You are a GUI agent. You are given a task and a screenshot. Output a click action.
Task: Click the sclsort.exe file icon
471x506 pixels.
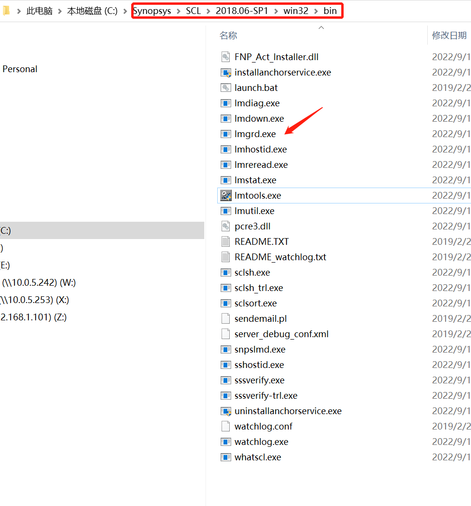coord(226,304)
